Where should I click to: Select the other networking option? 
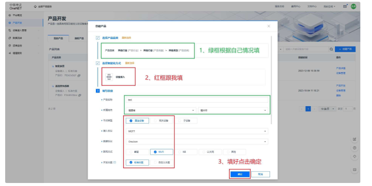(x=235, y=152)
